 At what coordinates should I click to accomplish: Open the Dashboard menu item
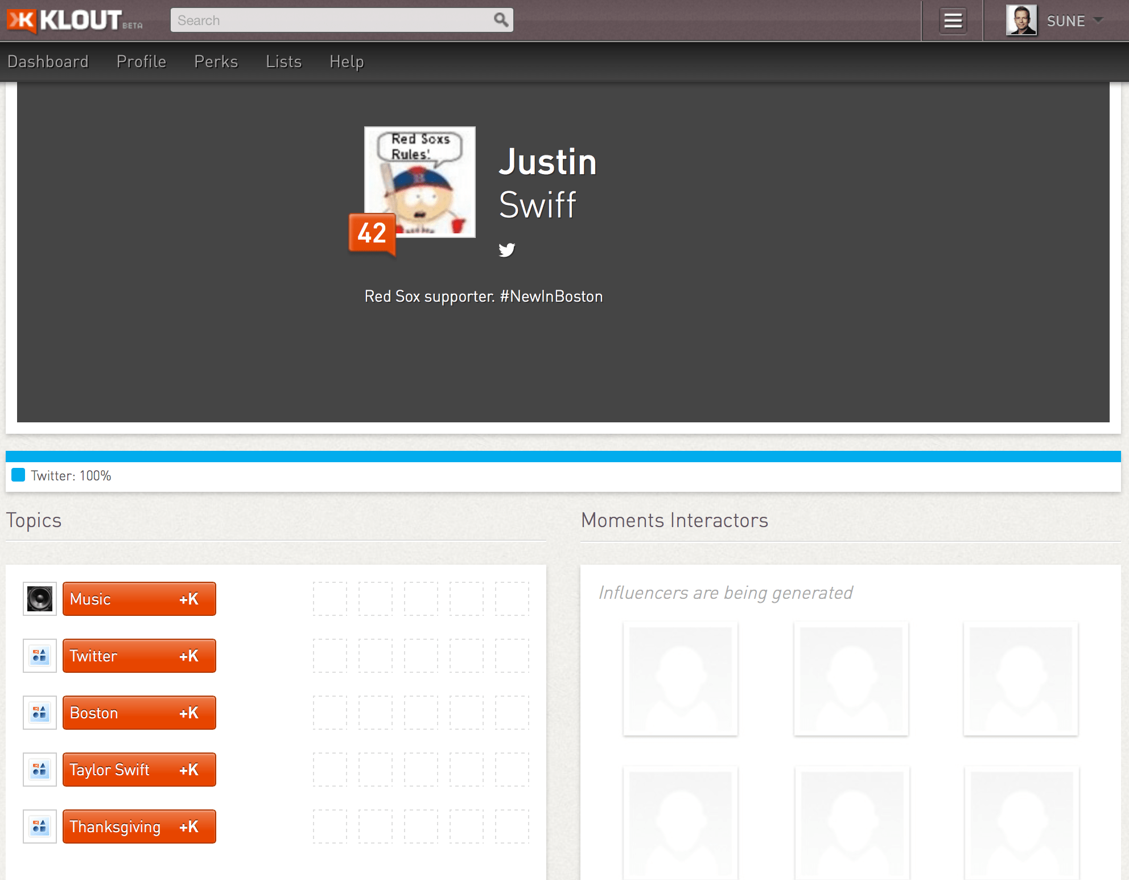tap(48, 61)
